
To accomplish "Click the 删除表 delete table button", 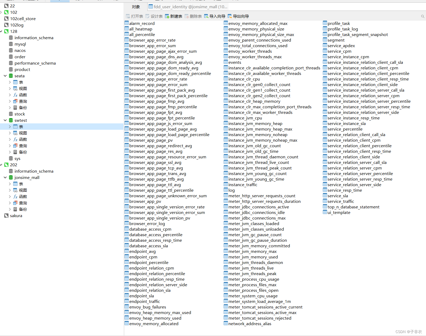I will 193,16.
